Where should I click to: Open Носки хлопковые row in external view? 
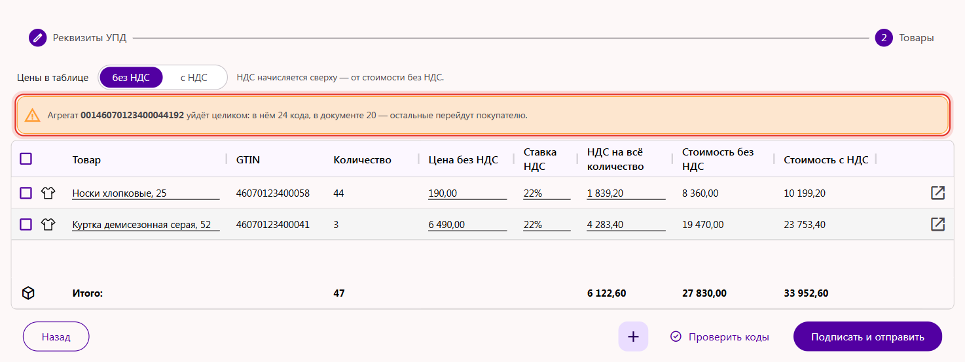(x=938, y=193)
